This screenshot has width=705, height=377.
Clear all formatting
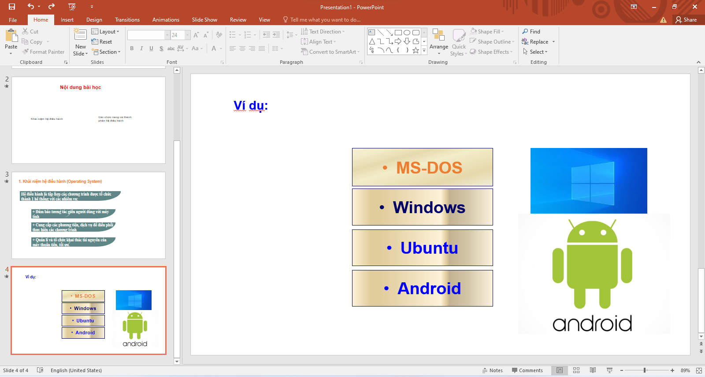(219, 35)
